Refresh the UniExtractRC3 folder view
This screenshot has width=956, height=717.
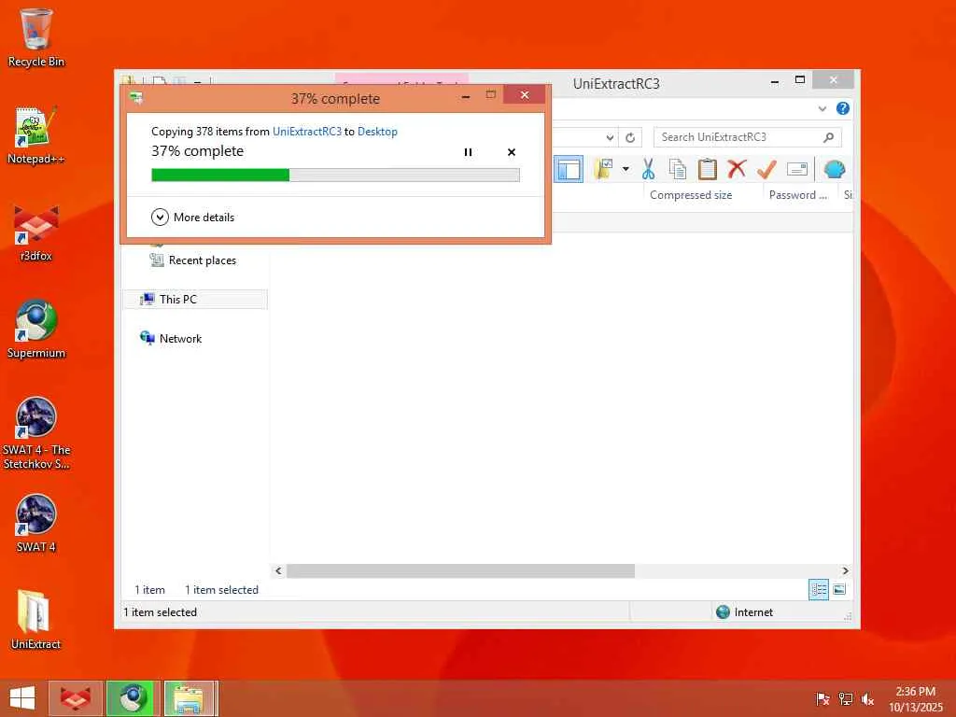coord(630,138)
